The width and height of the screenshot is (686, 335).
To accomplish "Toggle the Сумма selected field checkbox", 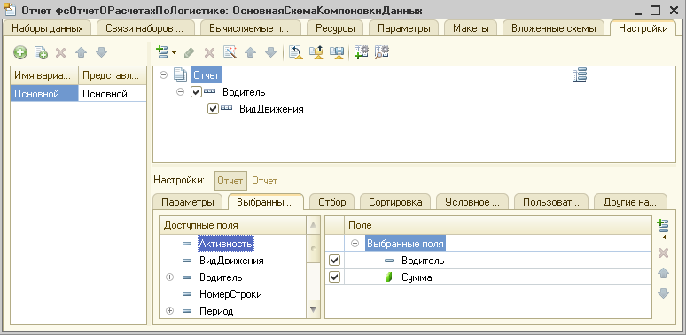I will (334, 277).
